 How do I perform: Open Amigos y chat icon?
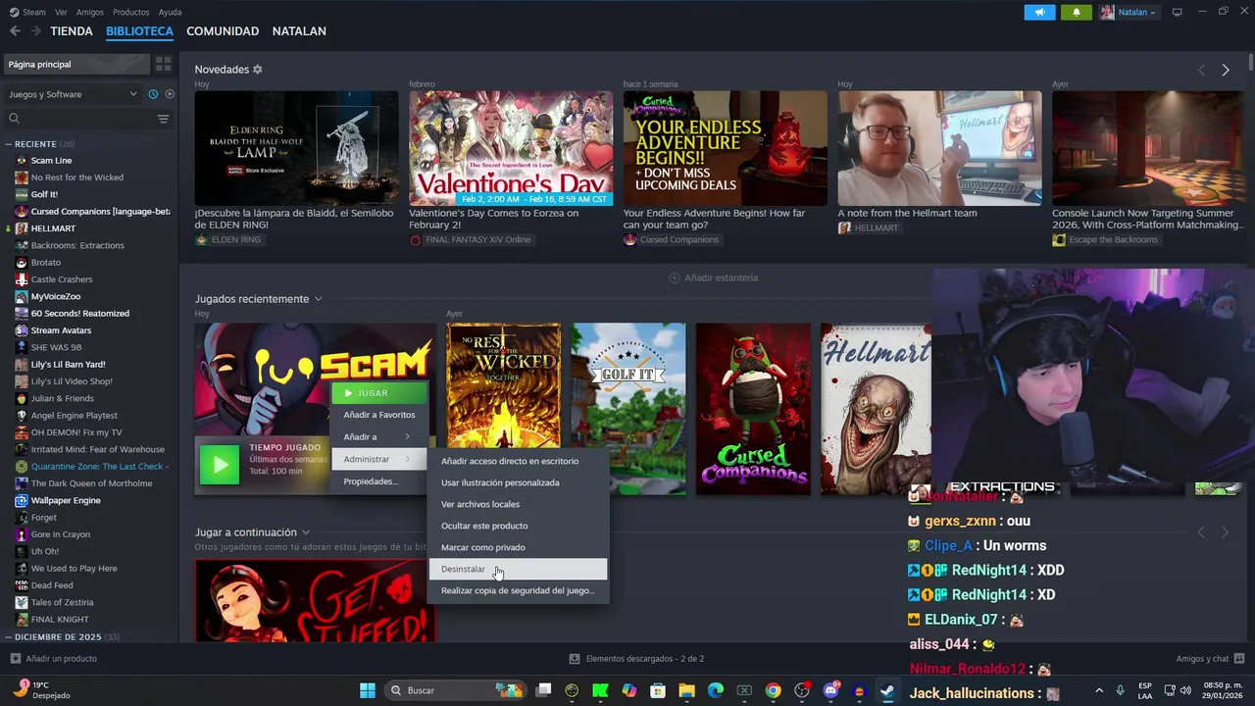[1239, 659]
